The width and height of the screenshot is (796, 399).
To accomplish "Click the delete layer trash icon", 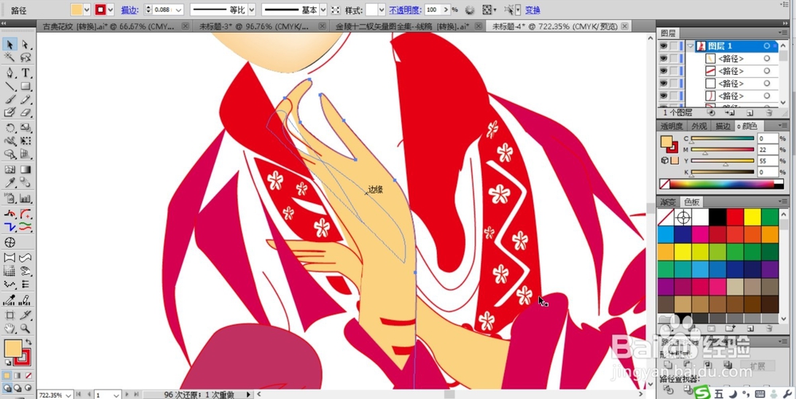I will pos(769,113).
